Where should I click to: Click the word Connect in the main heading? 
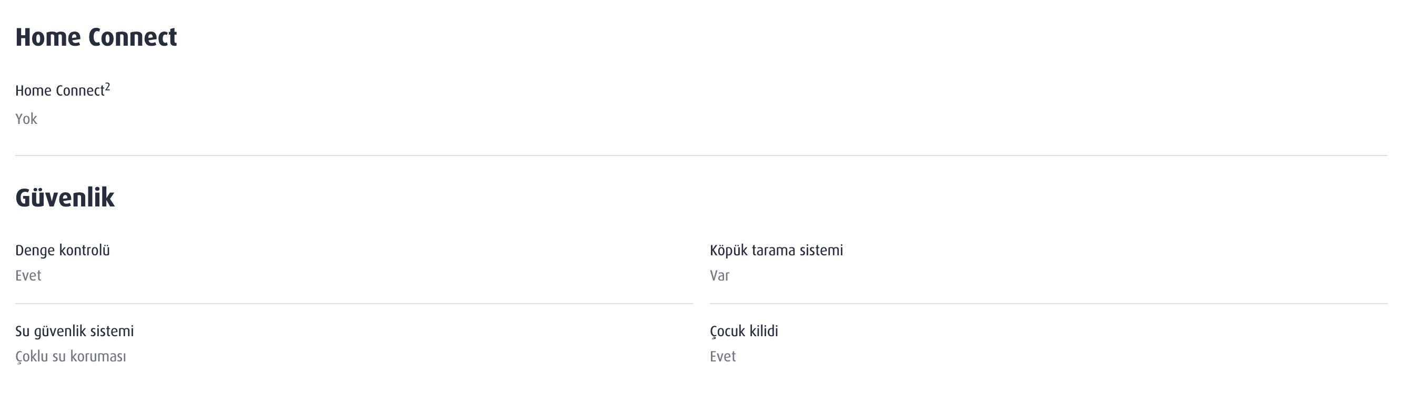point(133,37)
